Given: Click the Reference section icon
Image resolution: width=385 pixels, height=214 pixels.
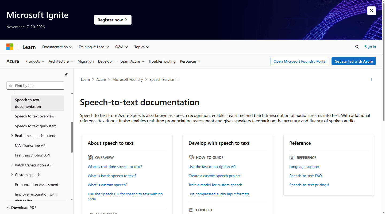Looking at the screenshot, I should click(x=292, y=158).
